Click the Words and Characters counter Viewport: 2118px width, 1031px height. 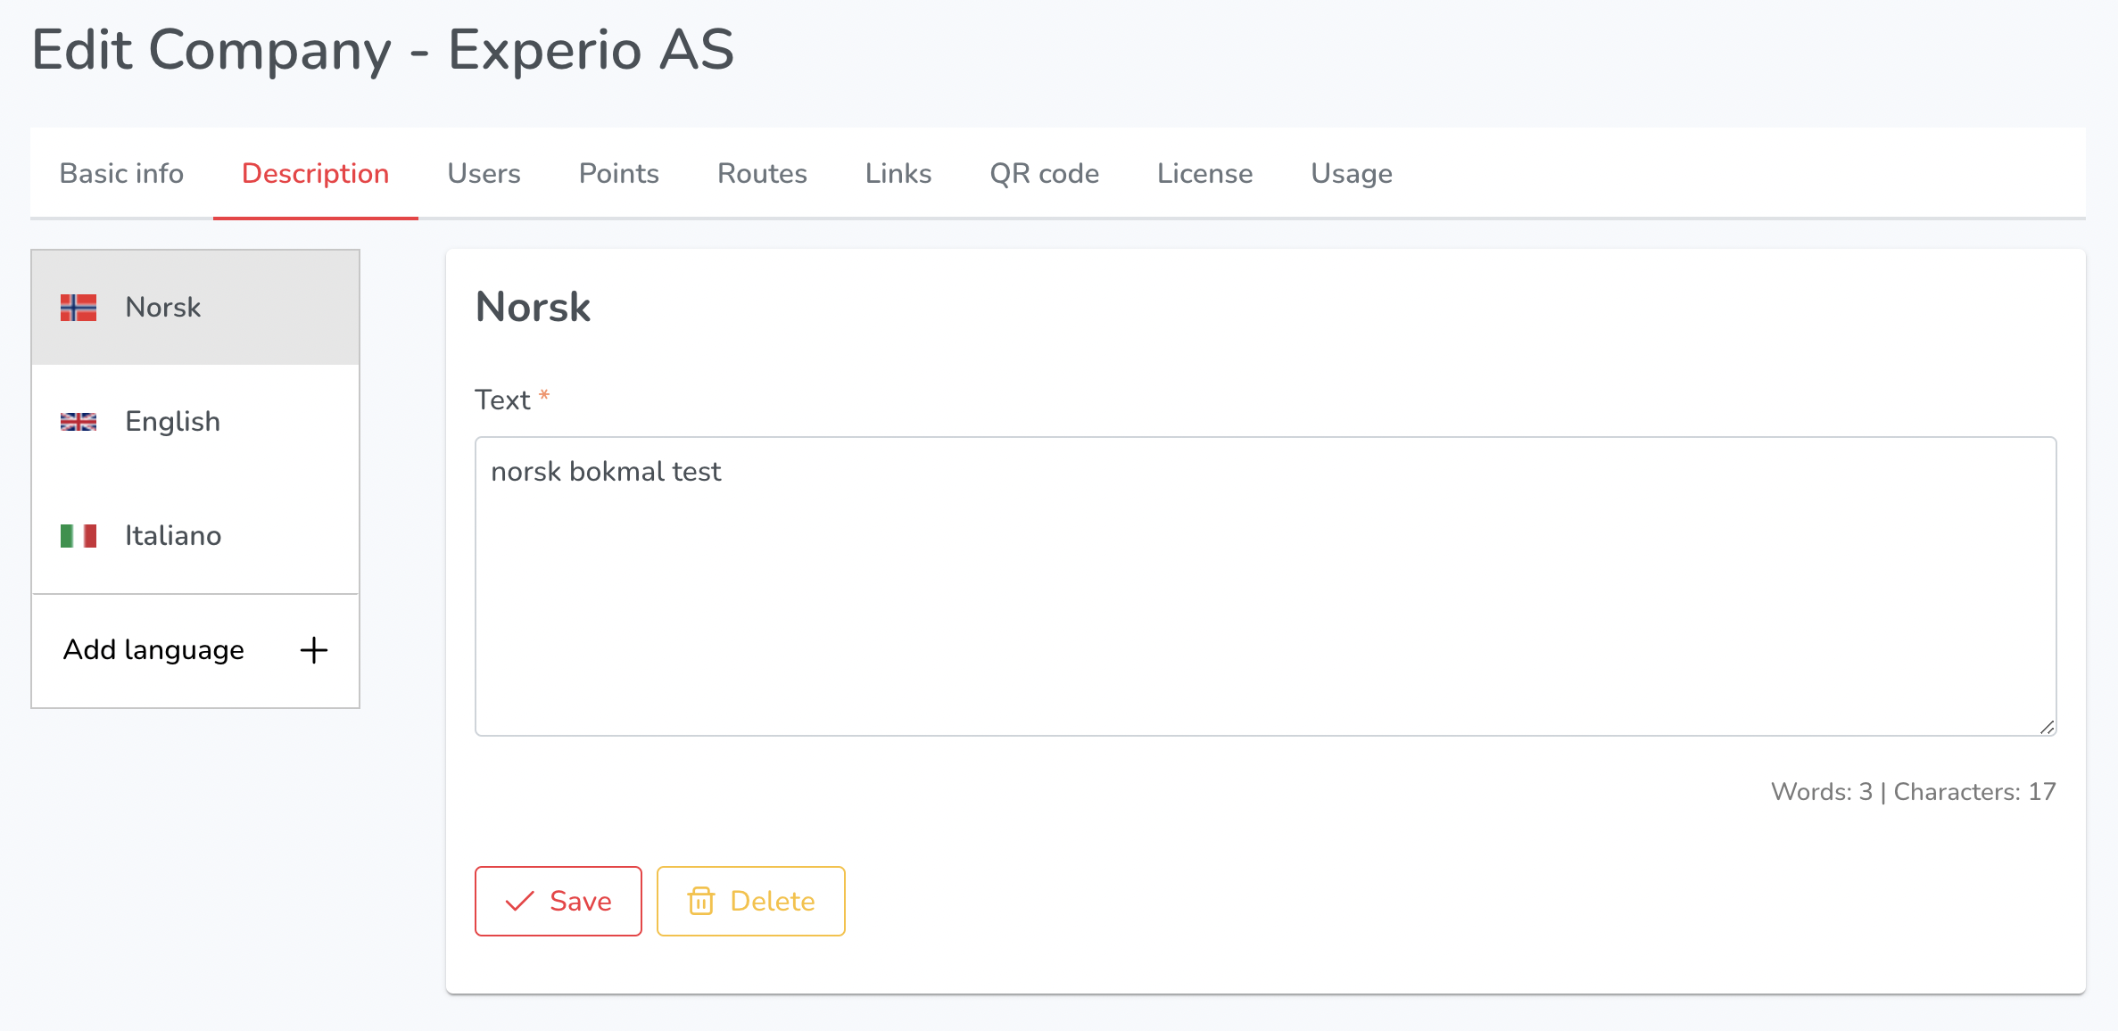coord(1914,792)
